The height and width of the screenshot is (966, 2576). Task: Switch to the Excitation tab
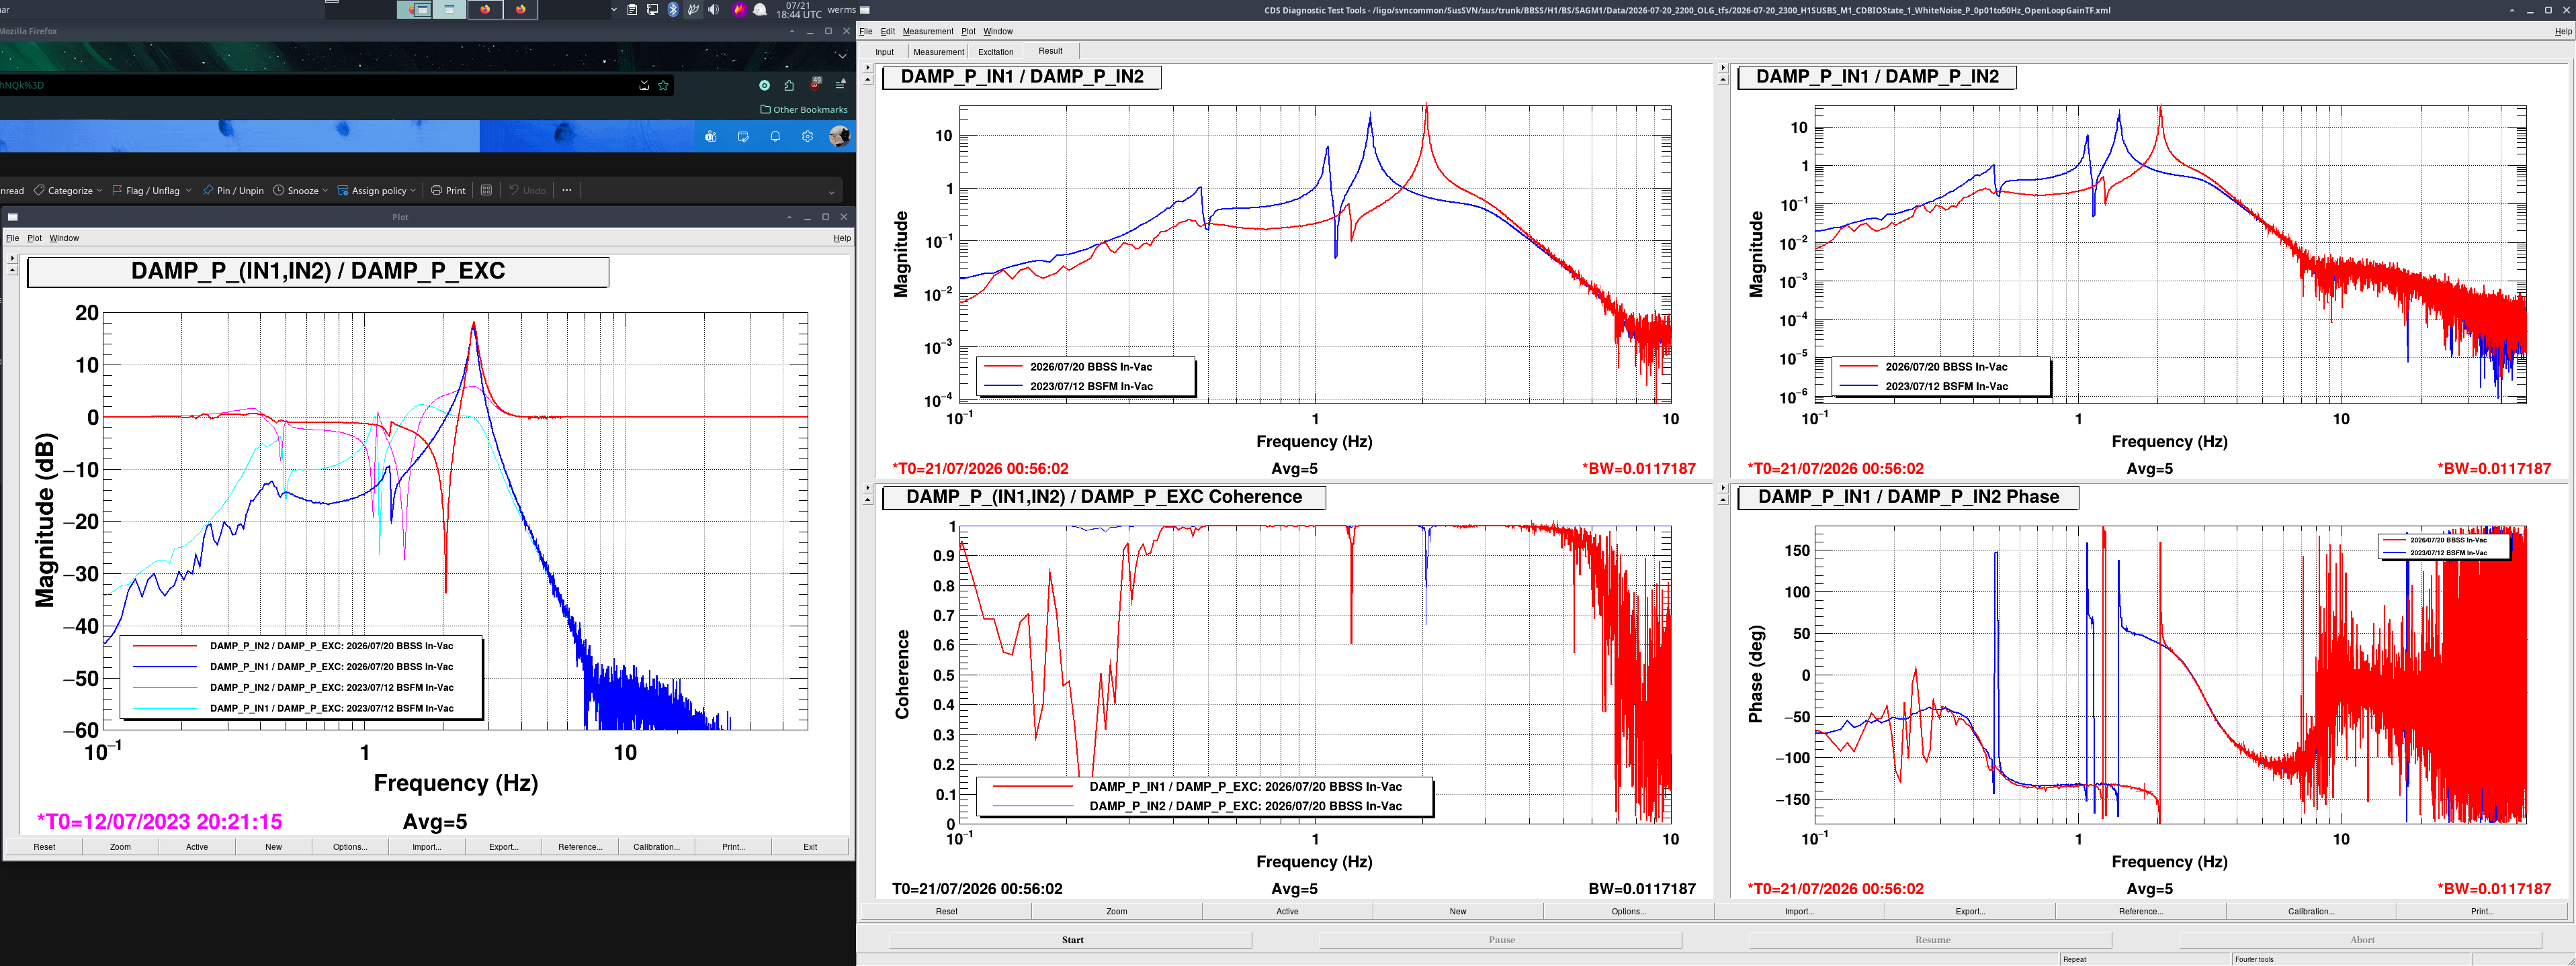tap(995, 52)
